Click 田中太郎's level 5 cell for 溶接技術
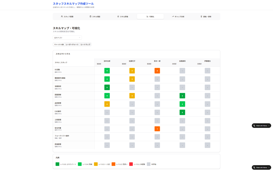Screen dimensions: 273x172 (107, 87)
